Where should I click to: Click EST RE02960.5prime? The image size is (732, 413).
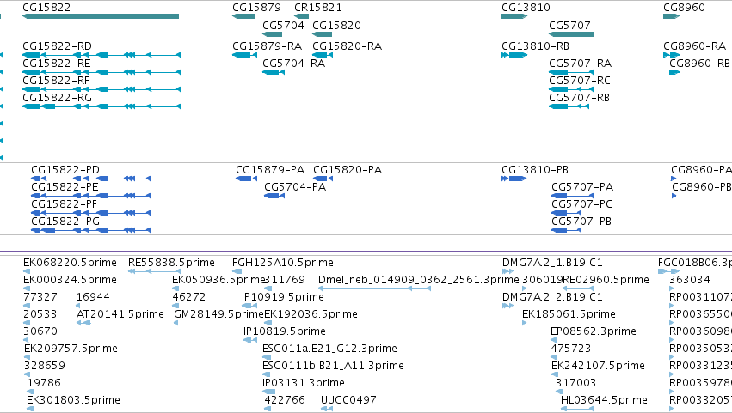tap(578, 288)
